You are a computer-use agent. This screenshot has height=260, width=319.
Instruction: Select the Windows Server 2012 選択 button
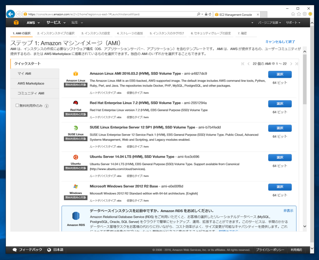click(280, 187)
